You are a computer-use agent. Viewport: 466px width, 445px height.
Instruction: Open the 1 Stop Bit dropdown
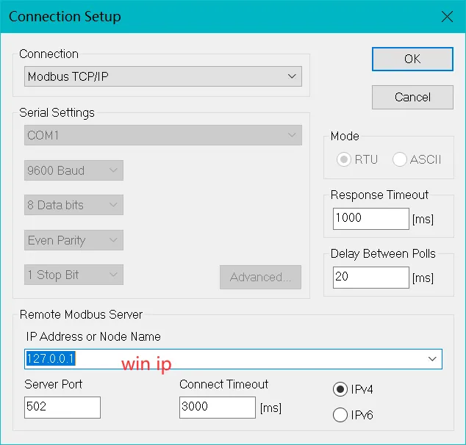pyautogui.click(x=74, y=275)
